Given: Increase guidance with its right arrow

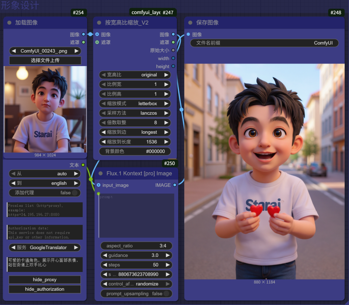Looking at the screenshot, I should tap(168, 255).
